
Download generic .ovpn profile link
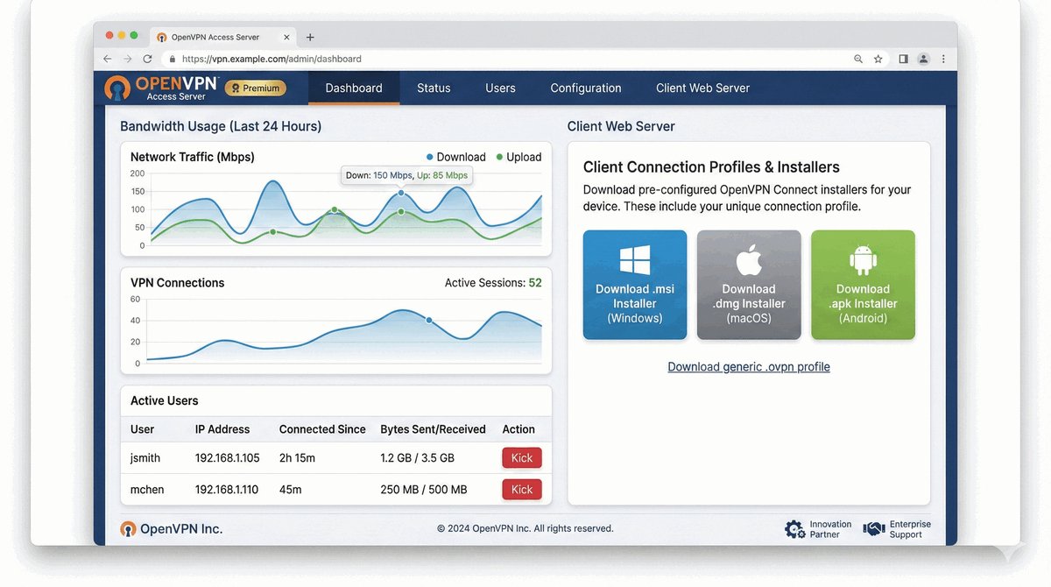click(x=749, y=367)
